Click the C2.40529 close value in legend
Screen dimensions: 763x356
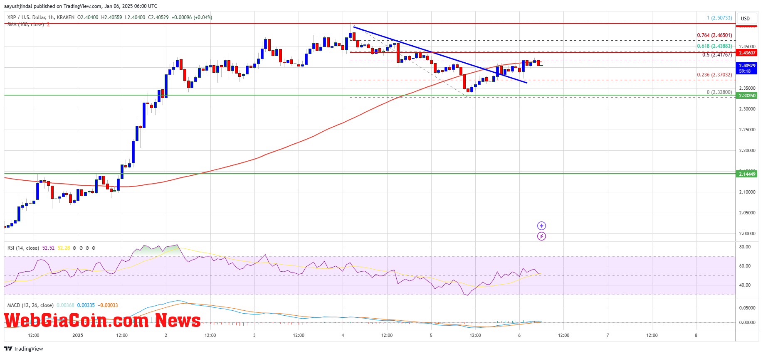coord(158,17)
